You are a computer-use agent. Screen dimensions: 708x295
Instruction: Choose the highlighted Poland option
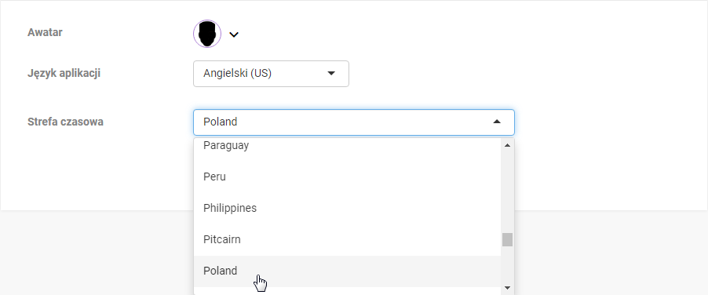click(347, 271)
